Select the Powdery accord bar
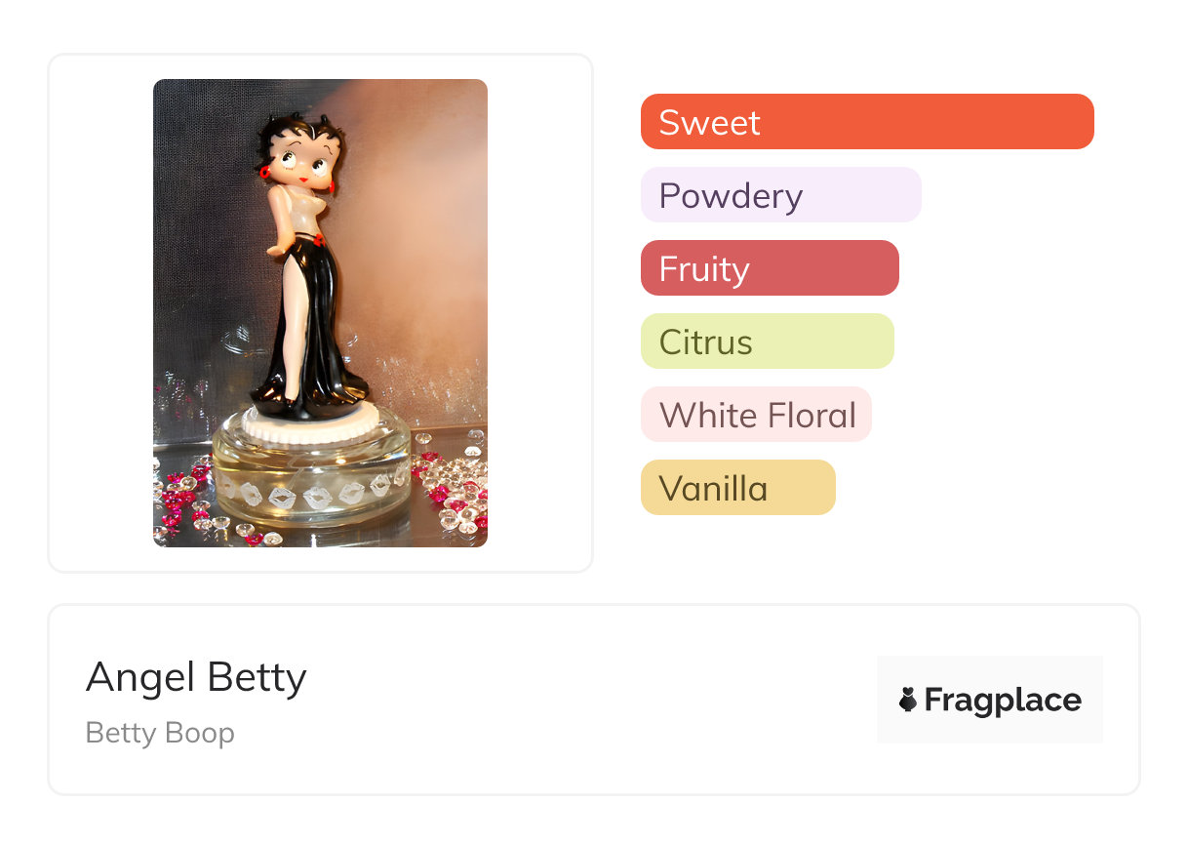This screenshot has width=1188, height=843. point(781,195)
